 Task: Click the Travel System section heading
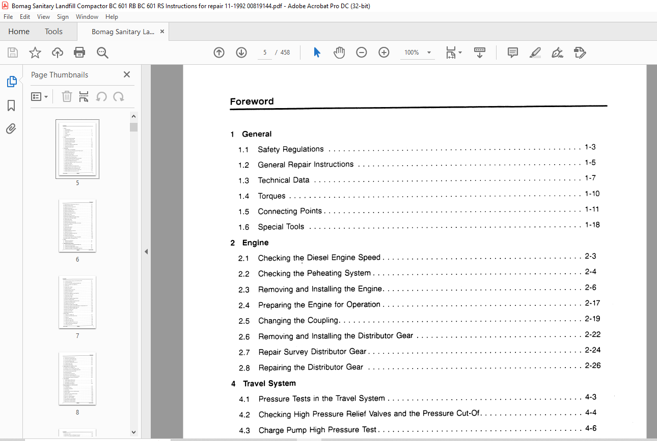[269, 383]
